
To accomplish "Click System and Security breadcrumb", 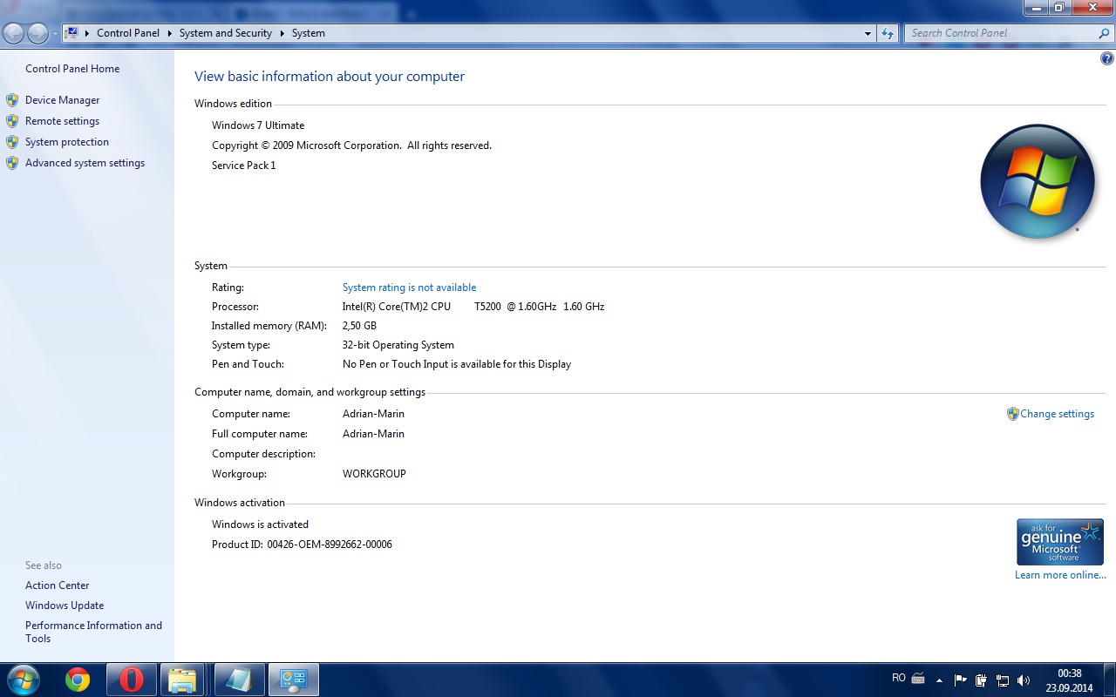I will [225, 33].
